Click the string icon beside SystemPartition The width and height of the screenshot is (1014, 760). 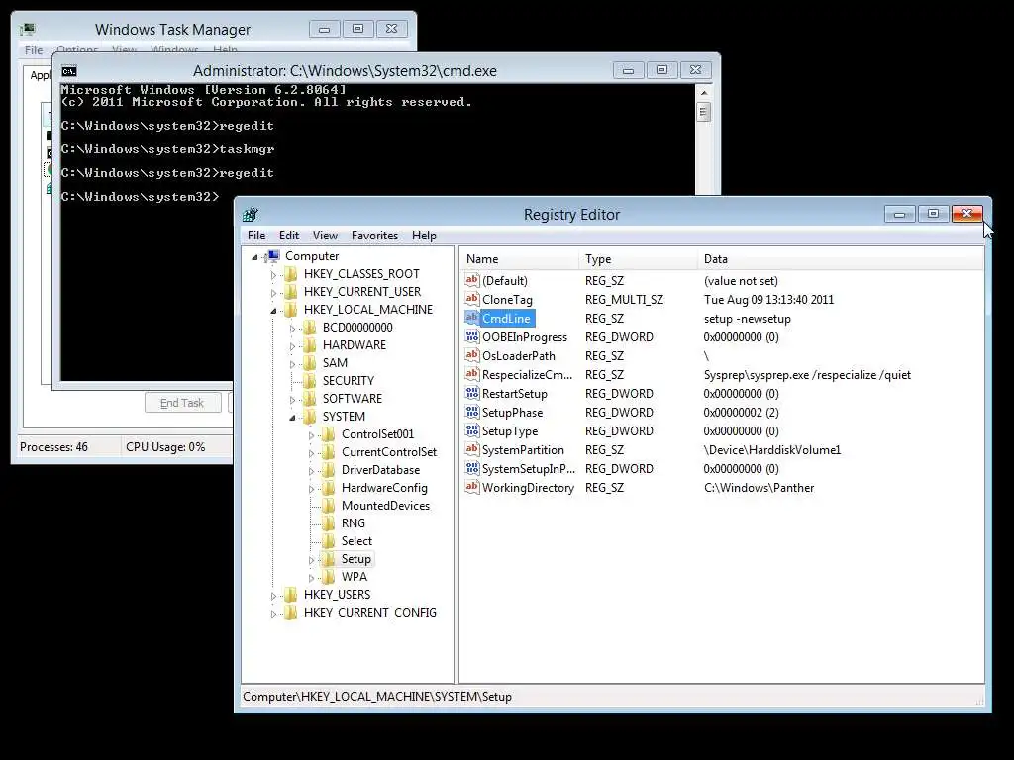click(x=472, y=449)
